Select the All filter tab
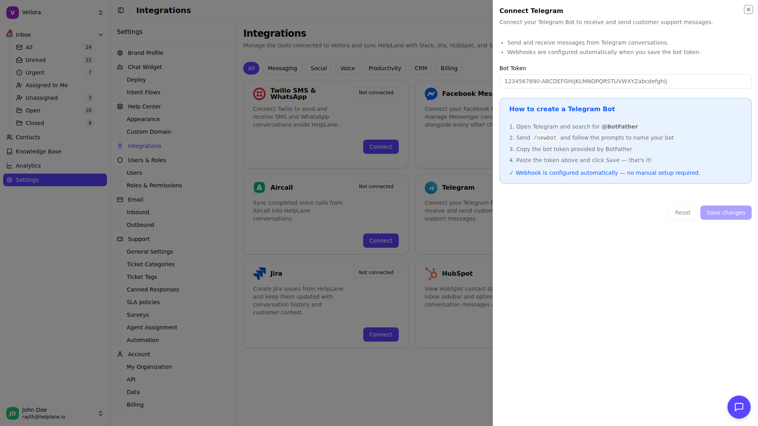 coord(251,68)
